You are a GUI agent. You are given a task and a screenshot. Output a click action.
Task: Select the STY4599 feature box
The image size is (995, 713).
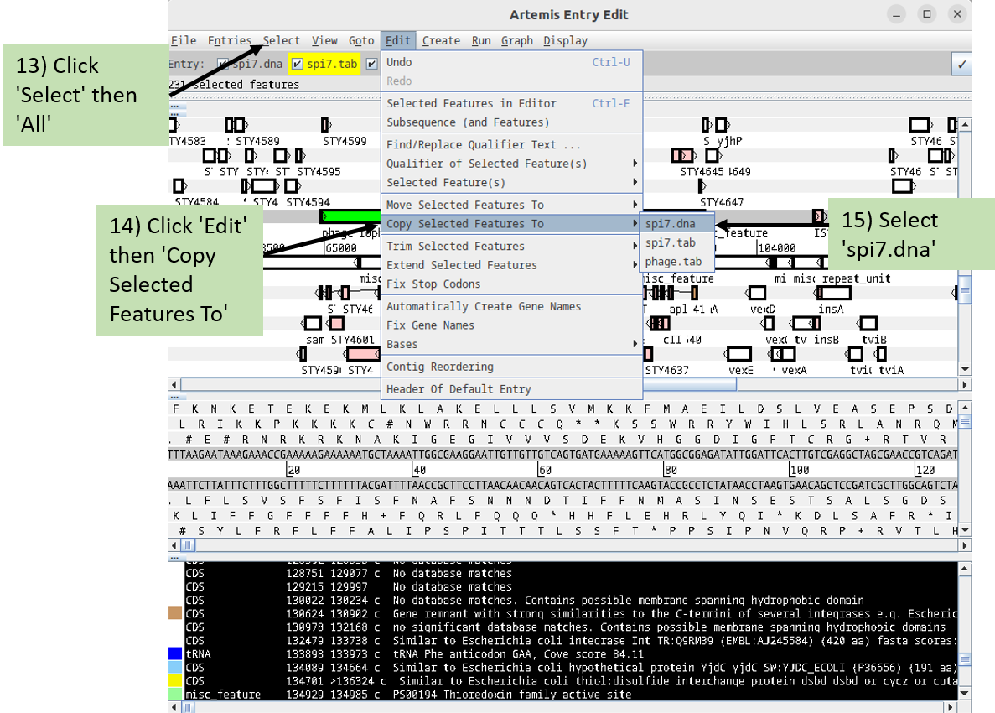[325, 123]
